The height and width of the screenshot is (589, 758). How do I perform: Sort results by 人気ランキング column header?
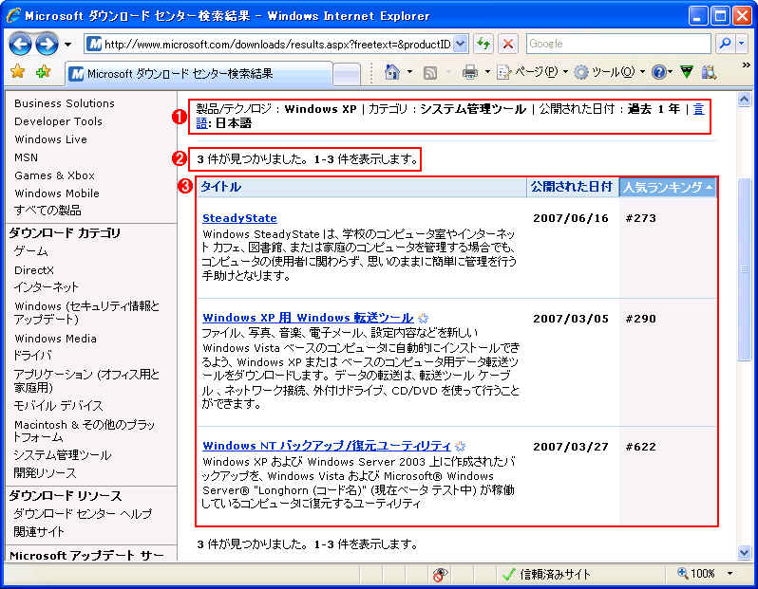click(x=667, y=187)
